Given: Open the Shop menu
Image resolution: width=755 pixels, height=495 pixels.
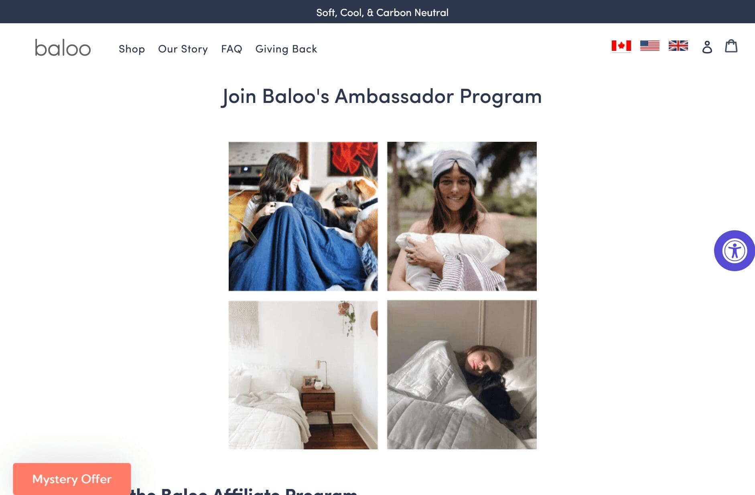Looking at the screenshot, I should [132, 49].
